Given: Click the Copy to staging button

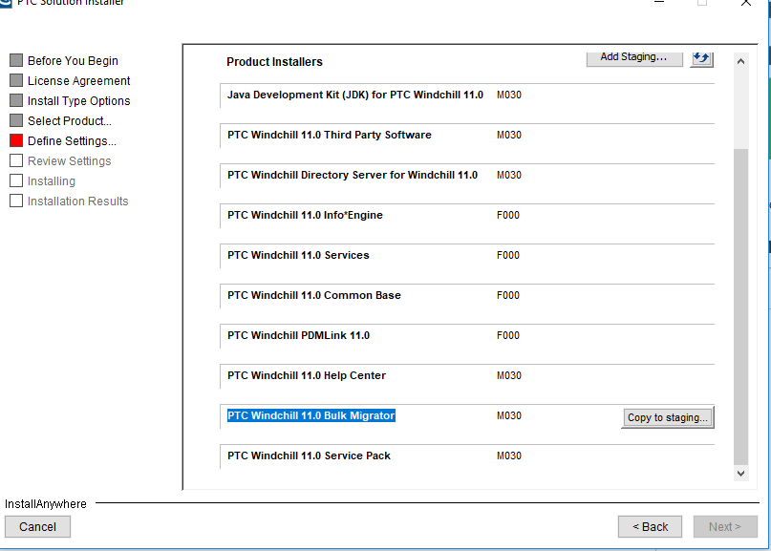Looking at the screenshot, I should [667, 417].
